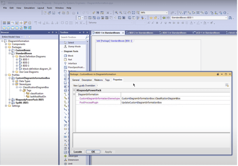238x166 pixels.
Task: Select CustomDiagramInformationStereotype property
Action: pos(99,99)
